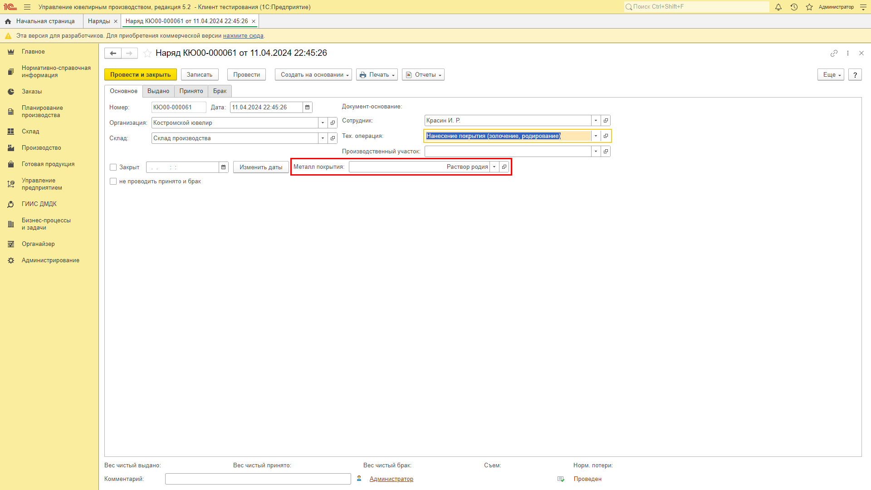Open Производство section in sidebar
The height and width of the screenshot is (490, 871).
pyautogui.click(x=41, y=148)
